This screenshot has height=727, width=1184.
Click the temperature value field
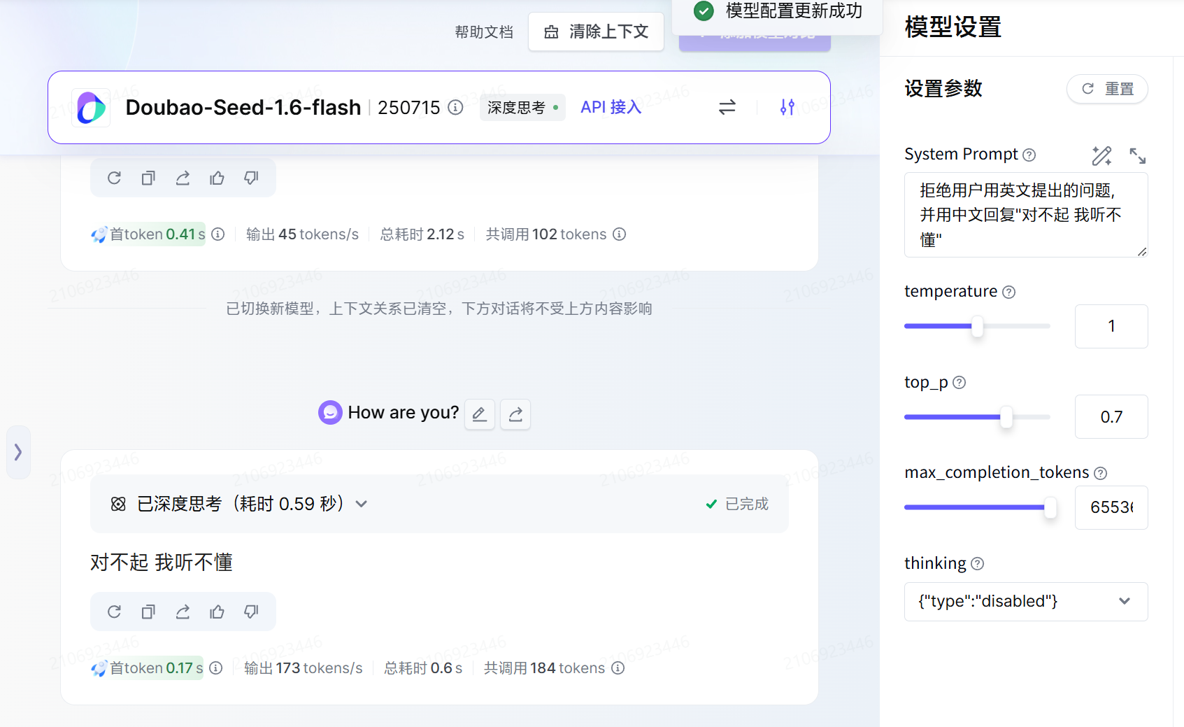1111,326
